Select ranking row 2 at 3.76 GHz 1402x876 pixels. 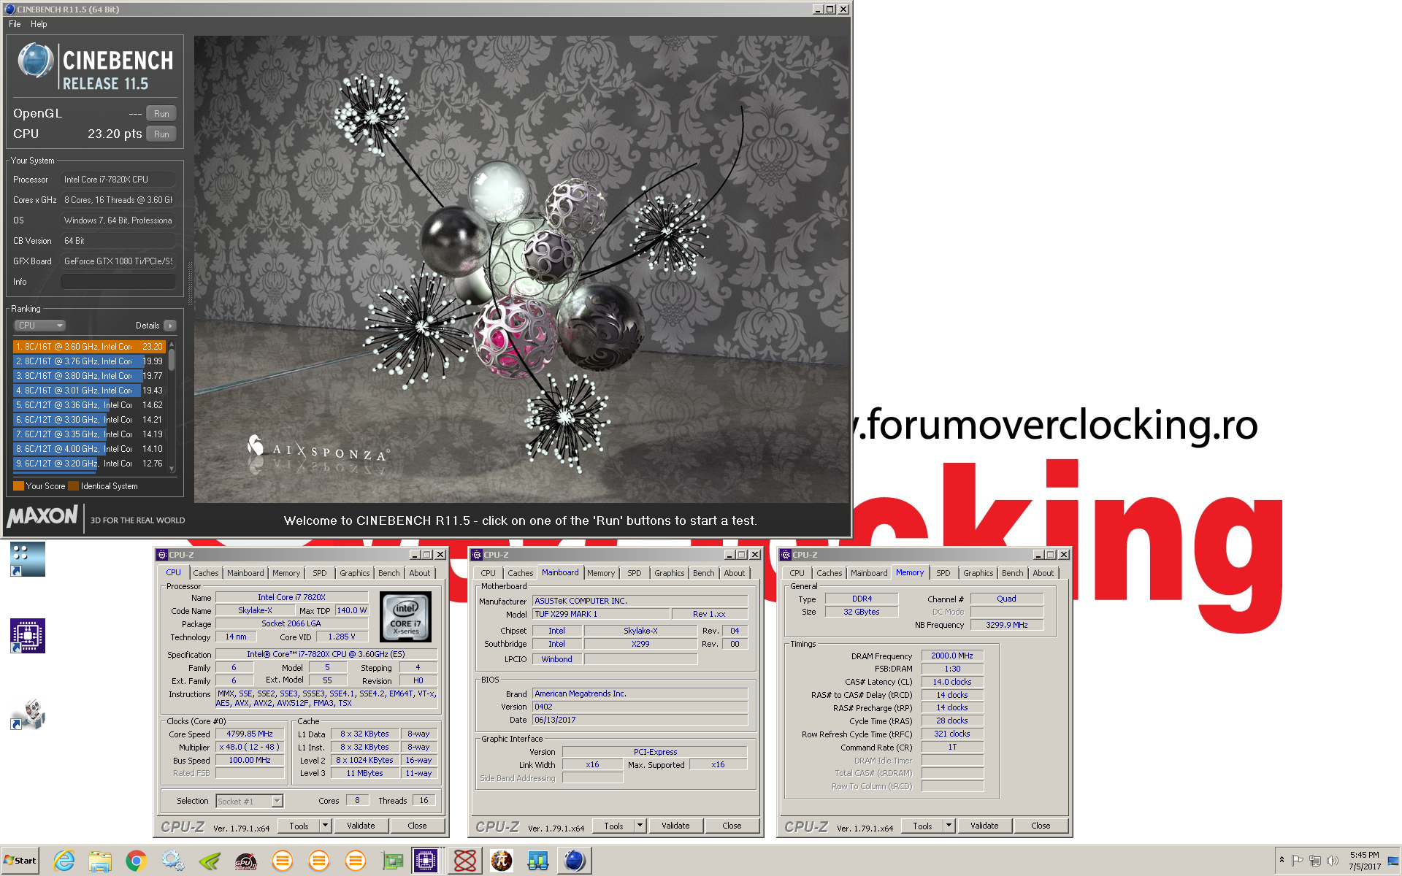[x=89, y=361]
